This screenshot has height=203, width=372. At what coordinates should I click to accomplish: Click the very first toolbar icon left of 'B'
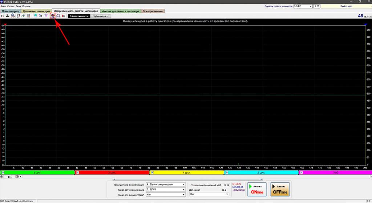(3, 16)
